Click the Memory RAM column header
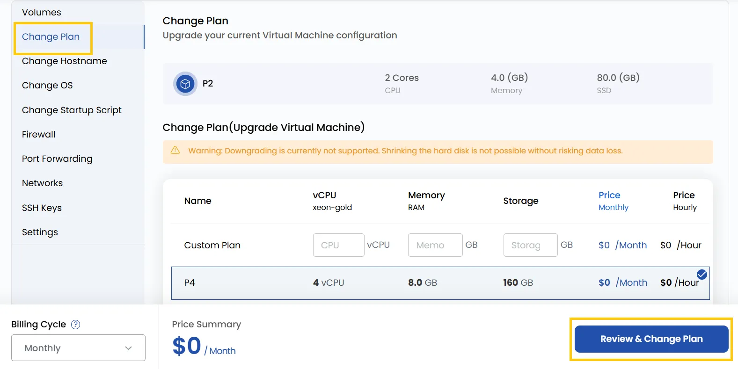This screenshot has height=369, width=738. [426, 201]
